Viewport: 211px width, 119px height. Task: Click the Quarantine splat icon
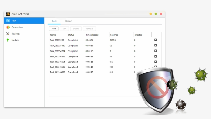point(8,27)
